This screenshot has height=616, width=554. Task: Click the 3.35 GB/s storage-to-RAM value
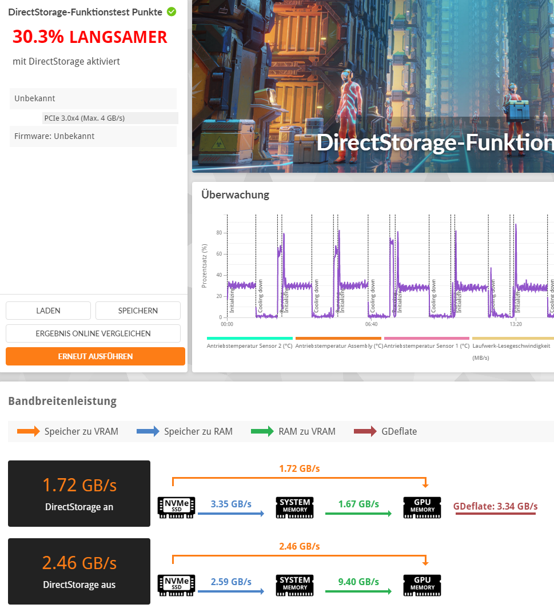[x=231, y=504]
